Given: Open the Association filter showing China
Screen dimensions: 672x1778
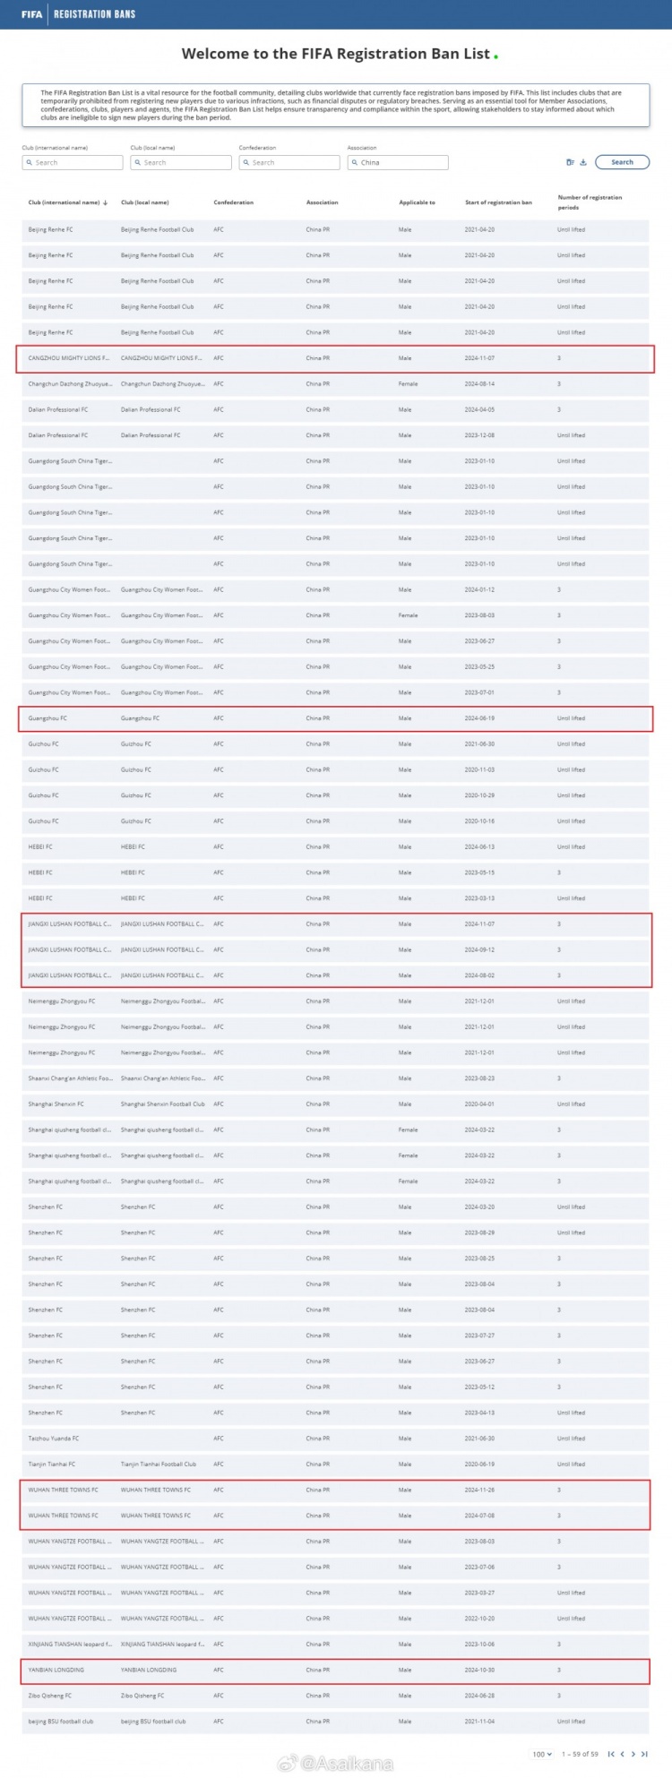Looking at the screenshot, I should 398,163.
